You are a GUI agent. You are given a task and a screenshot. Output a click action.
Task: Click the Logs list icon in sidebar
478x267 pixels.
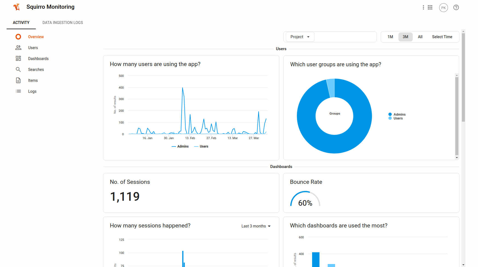[x=18, y=91]
